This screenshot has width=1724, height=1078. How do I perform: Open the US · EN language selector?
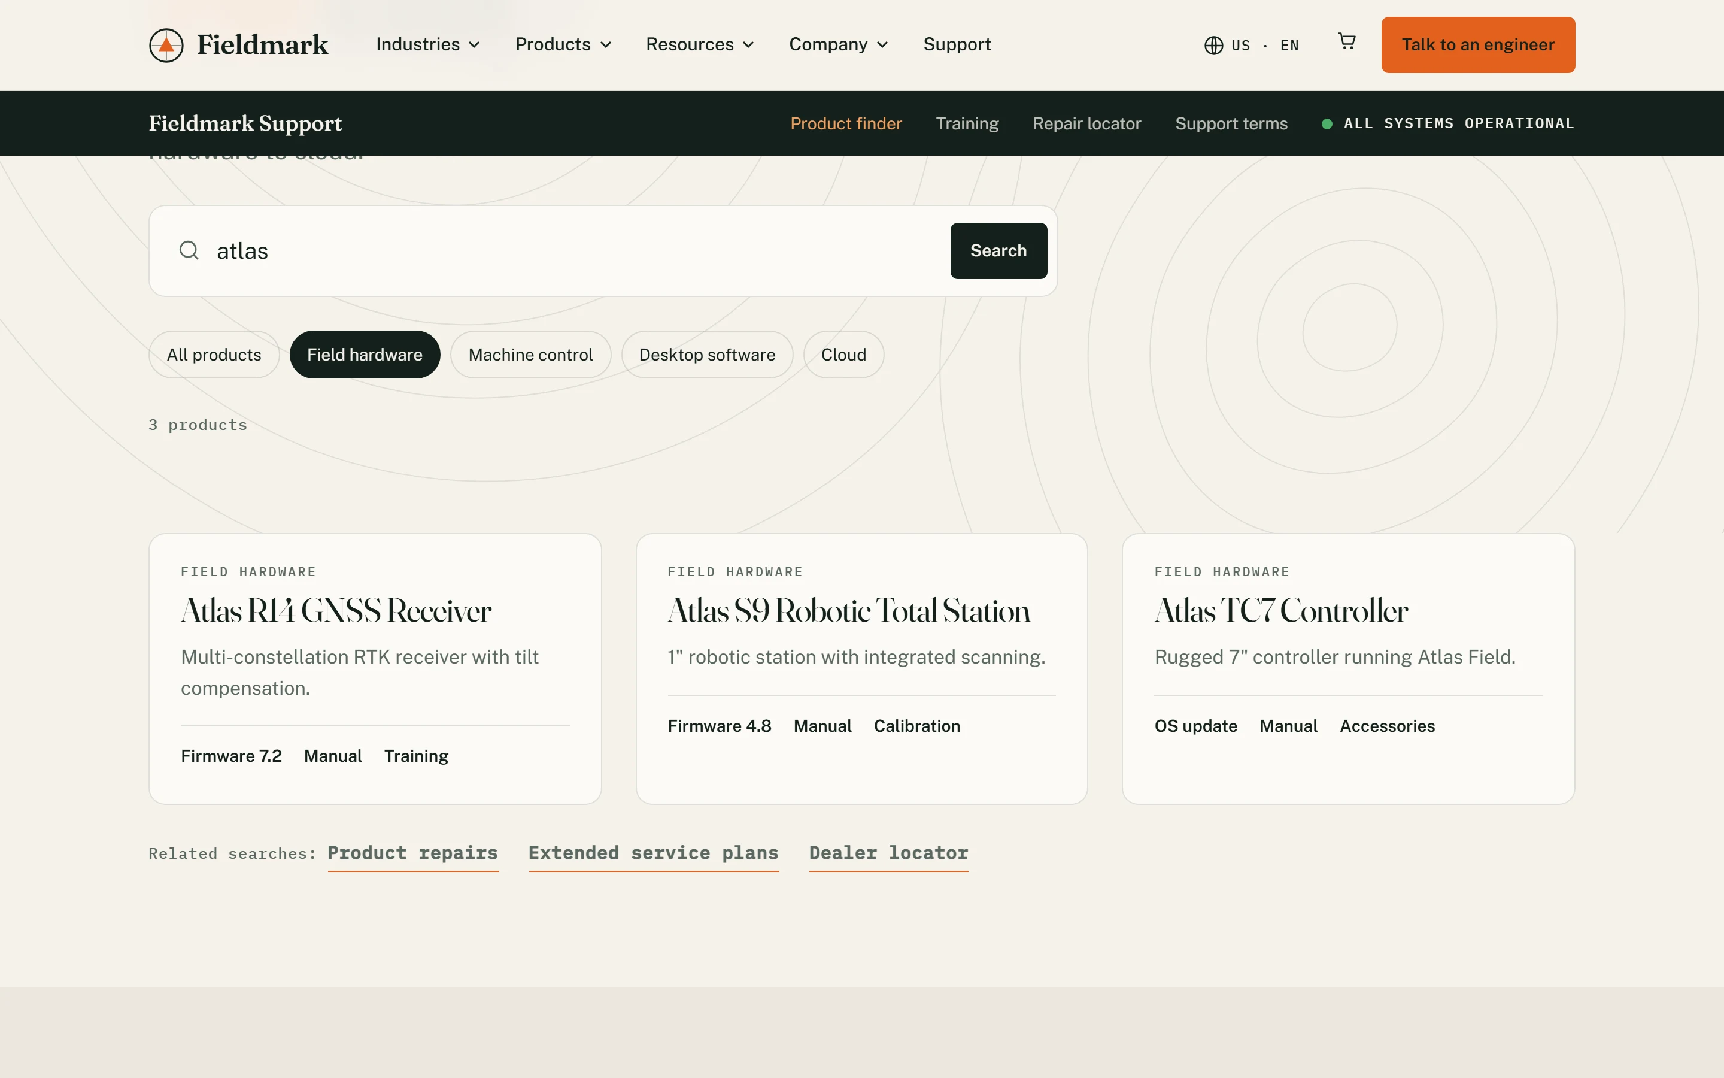point(1252,46)
